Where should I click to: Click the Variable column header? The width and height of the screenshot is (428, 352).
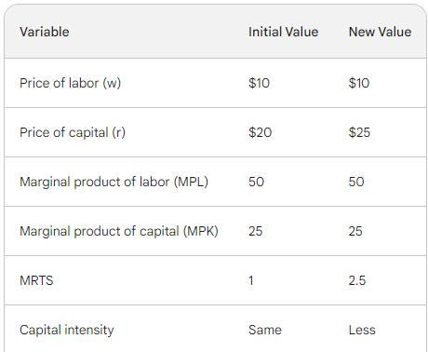[45, 32]
